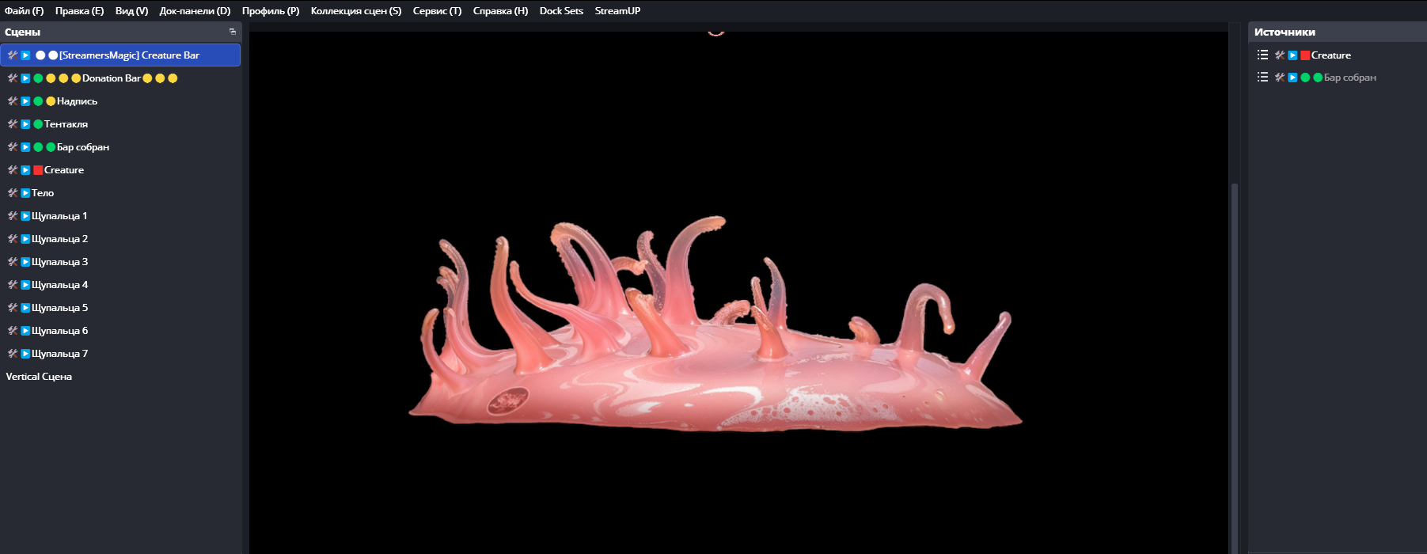Click the green circle on the Тентакля scene
Screen dimensions: 1427x554
38,124
